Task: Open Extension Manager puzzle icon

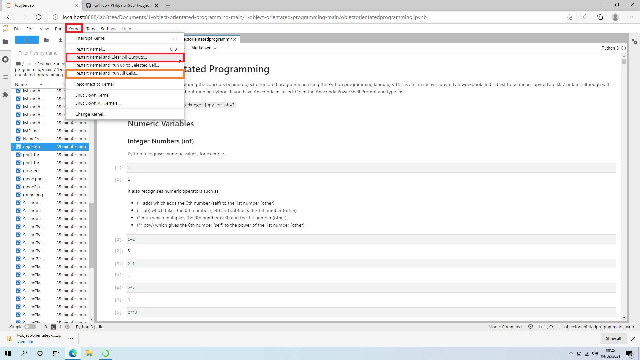Action: click(x=5, y=95)
